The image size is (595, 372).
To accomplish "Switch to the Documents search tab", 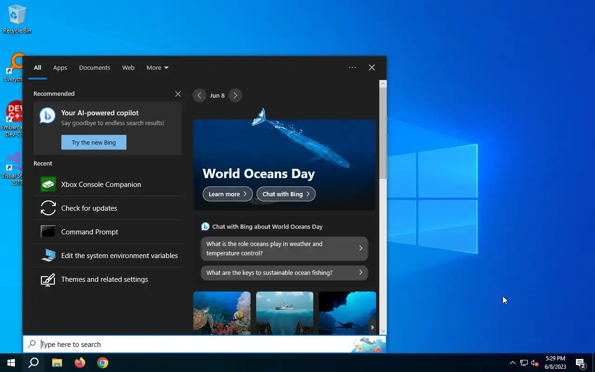I will click(x=94, y=67).
